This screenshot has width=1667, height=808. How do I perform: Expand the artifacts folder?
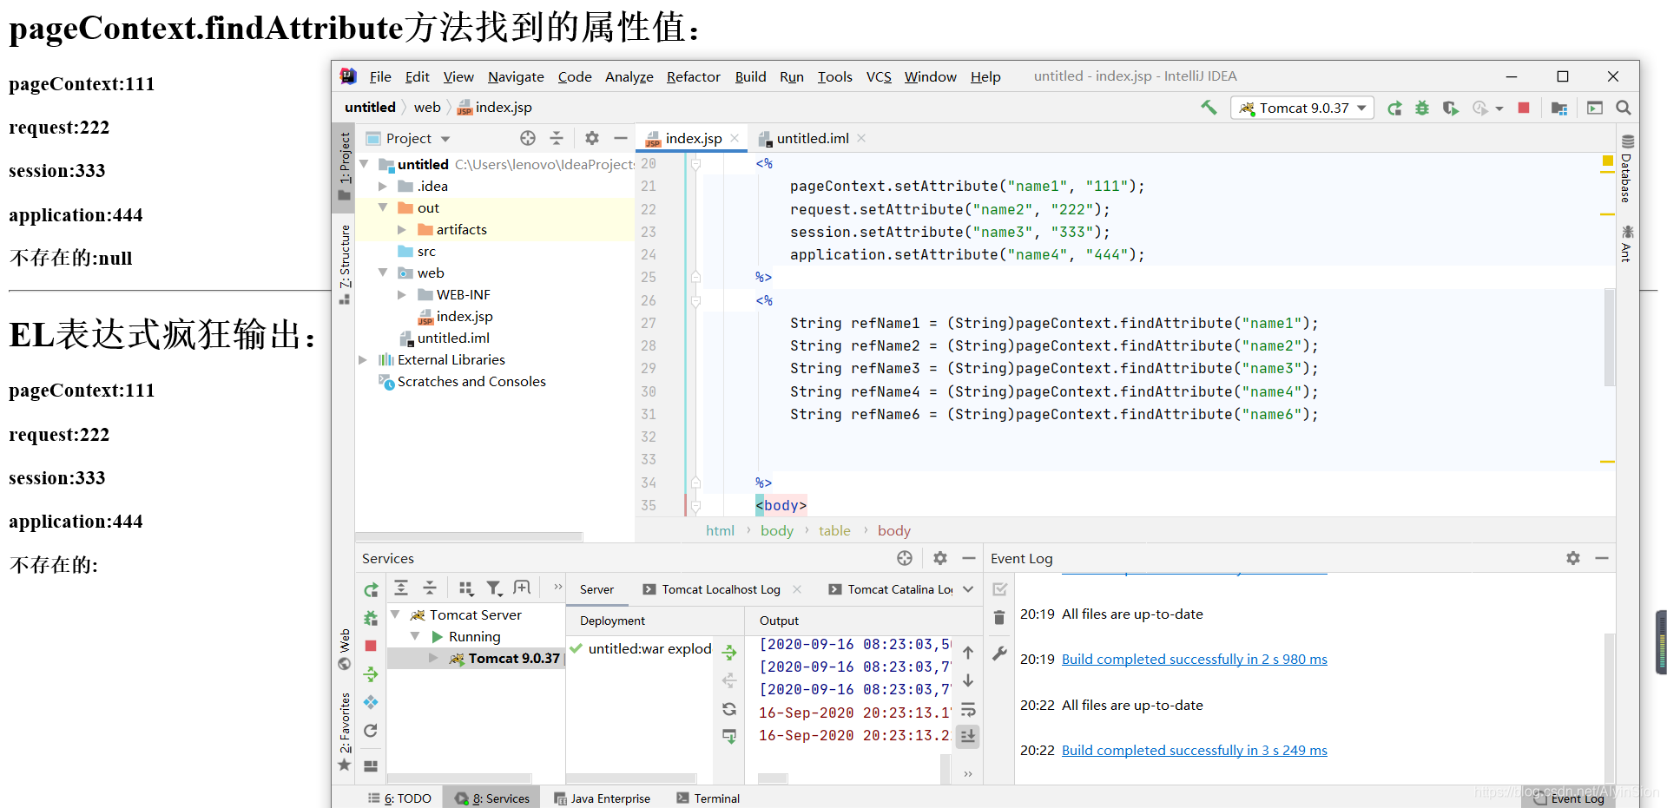(x=402, y=230)
